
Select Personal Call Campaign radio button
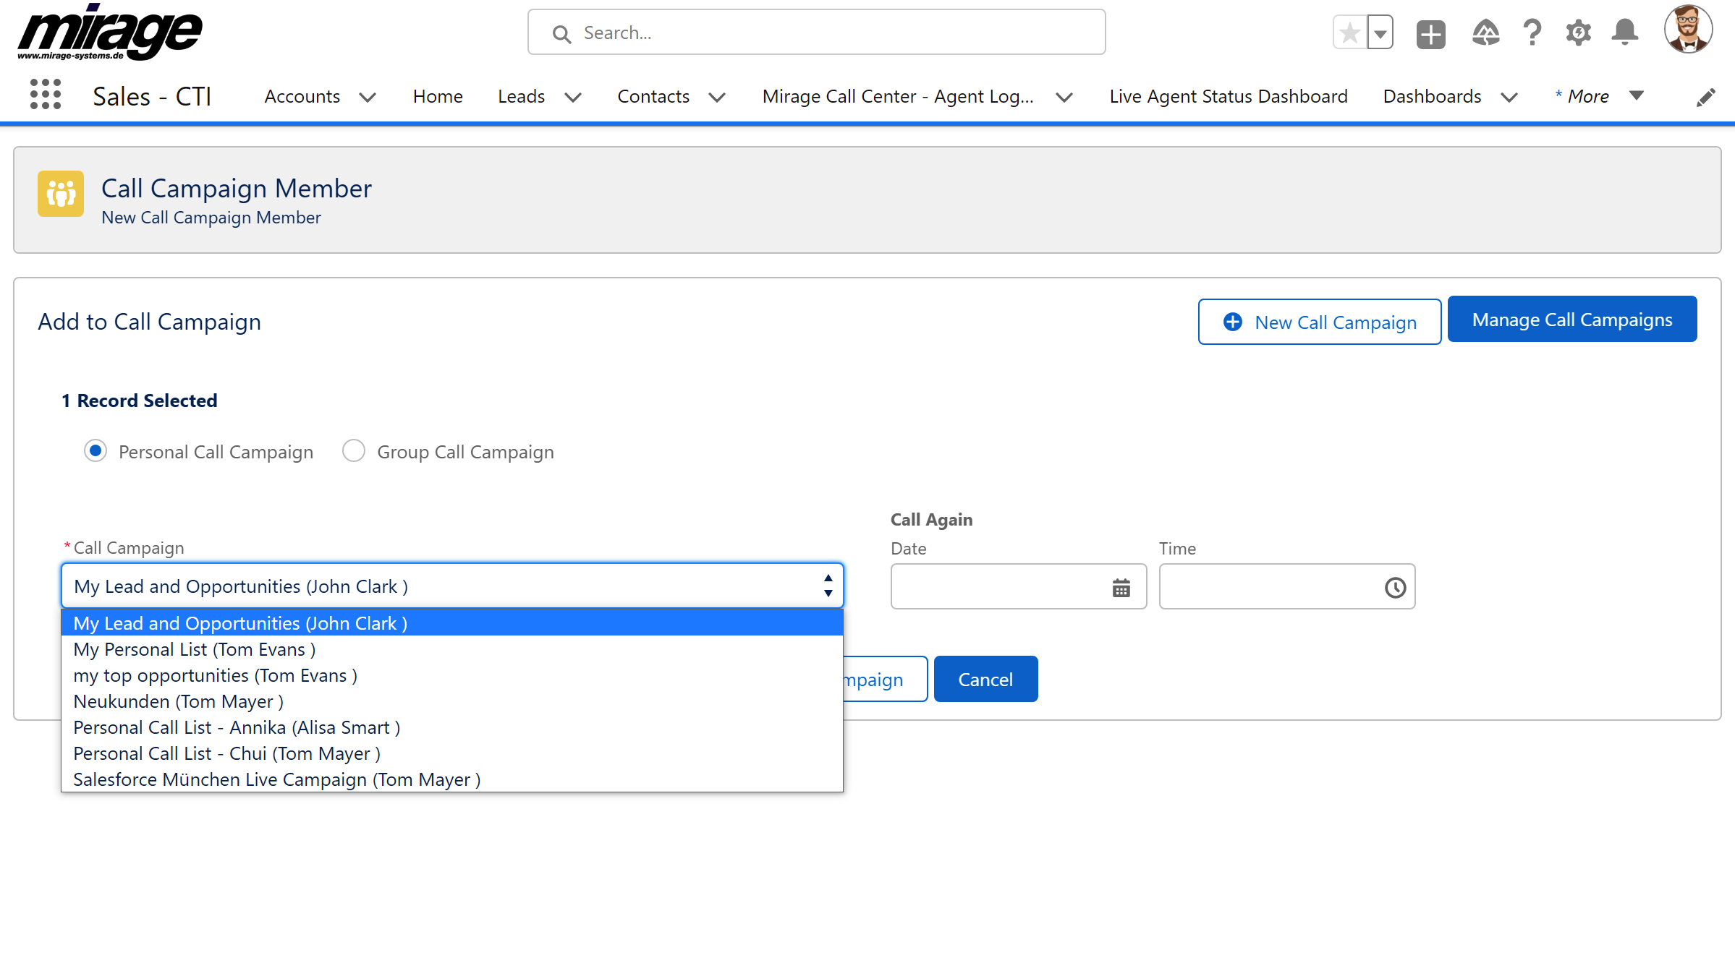tap(96, 450)
